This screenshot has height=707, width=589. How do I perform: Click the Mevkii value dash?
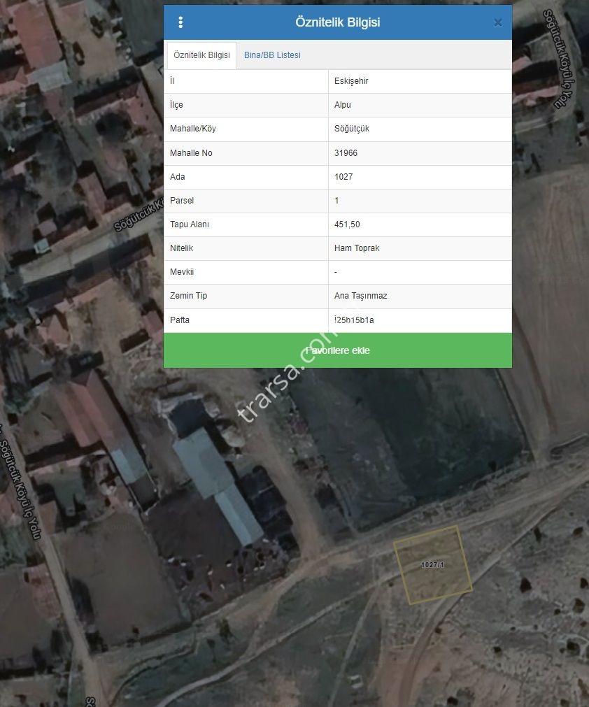(x=336, y=272)
